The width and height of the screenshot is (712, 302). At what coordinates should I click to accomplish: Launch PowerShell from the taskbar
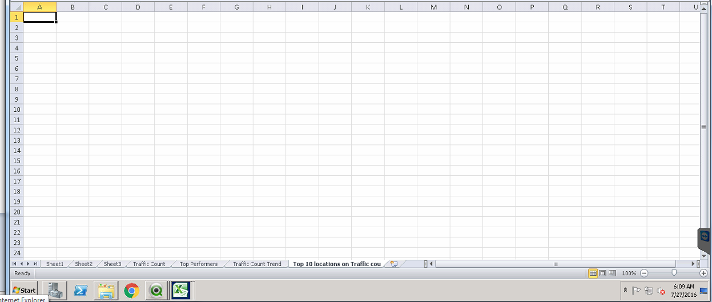click(81, 291)
